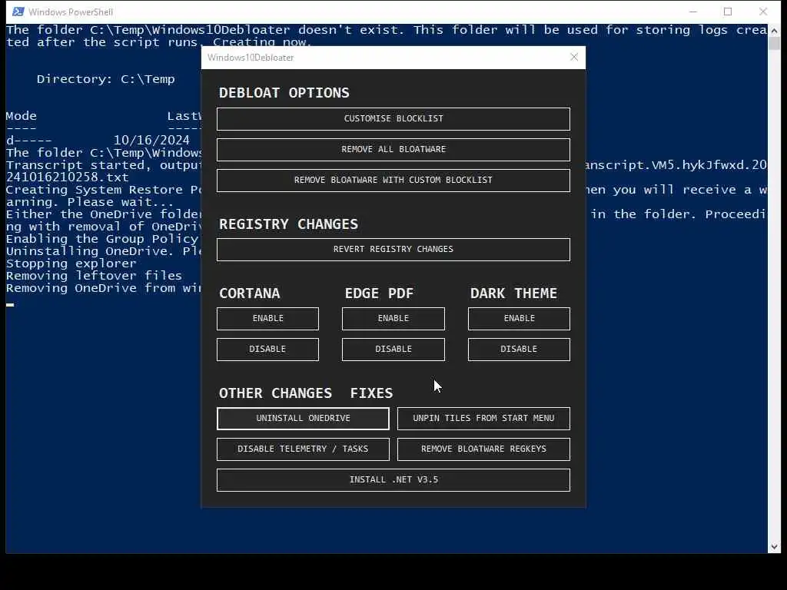
Task: Enable Dark Theme
Action: (x=519, y=319)
